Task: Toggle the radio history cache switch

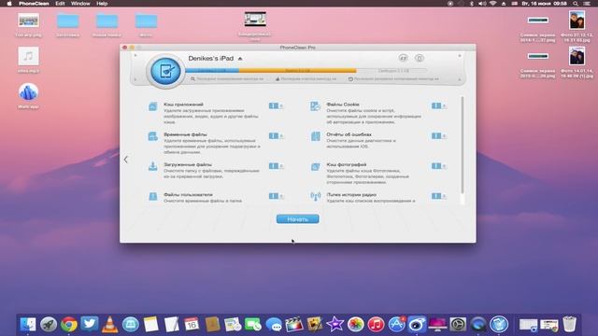Action: [438, 196]
